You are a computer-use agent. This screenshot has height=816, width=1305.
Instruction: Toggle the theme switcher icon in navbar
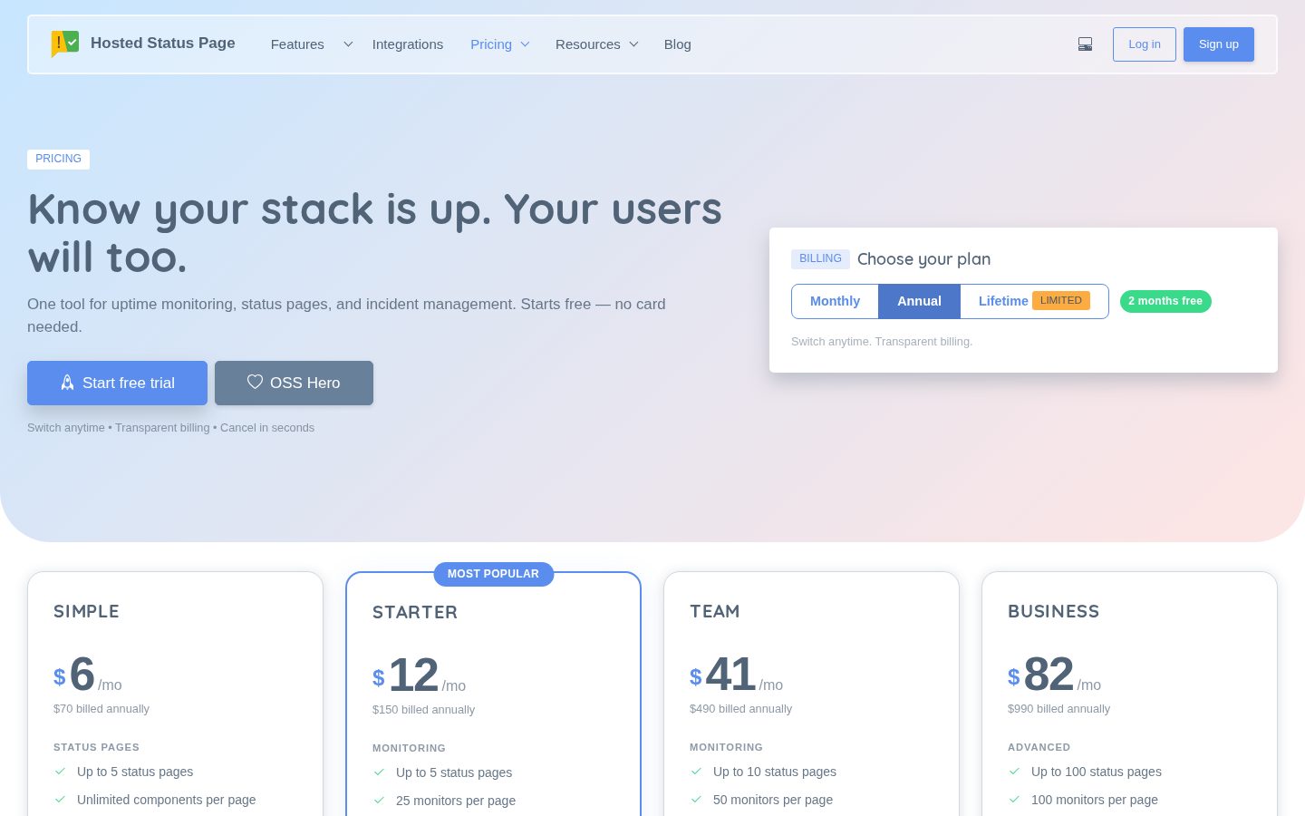[x=1085, y=44]
